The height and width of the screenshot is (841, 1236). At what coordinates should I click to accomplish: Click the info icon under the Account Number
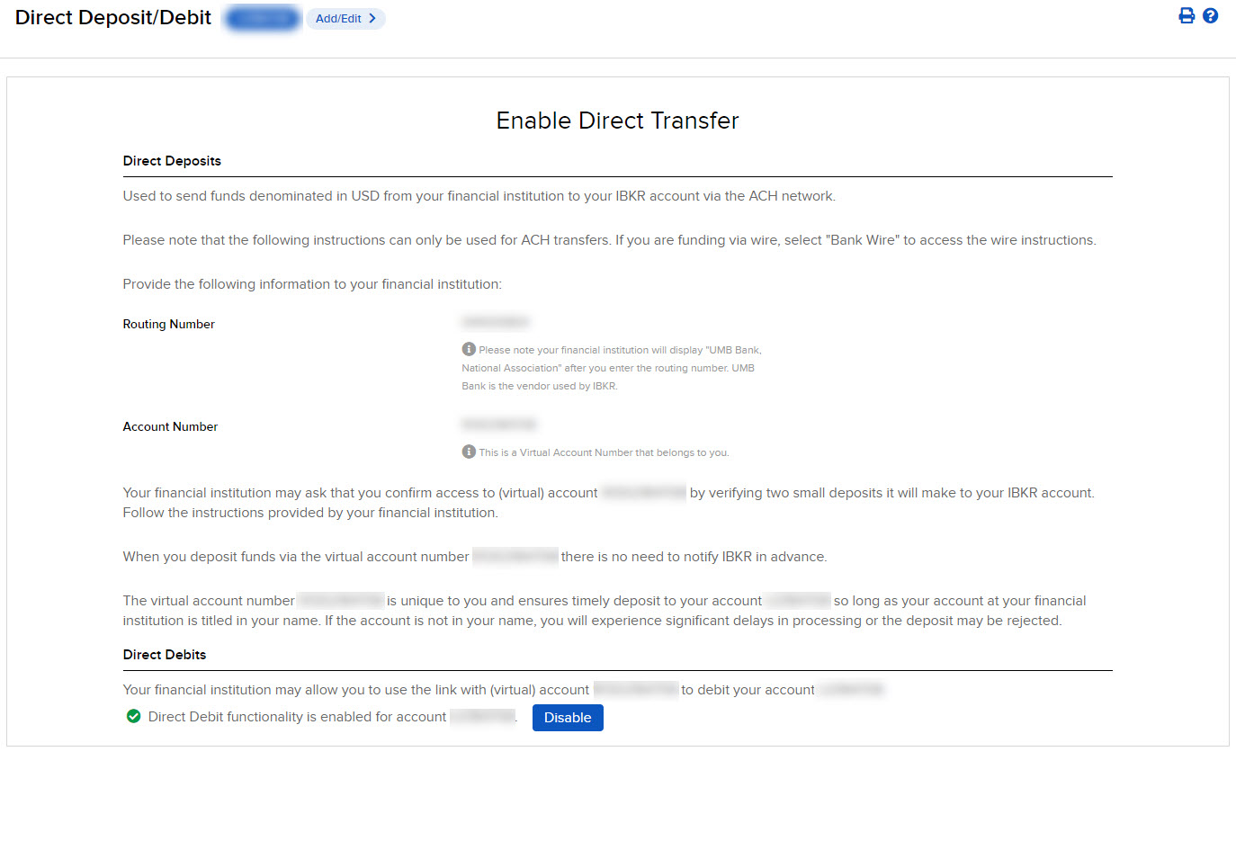(468, 451)
